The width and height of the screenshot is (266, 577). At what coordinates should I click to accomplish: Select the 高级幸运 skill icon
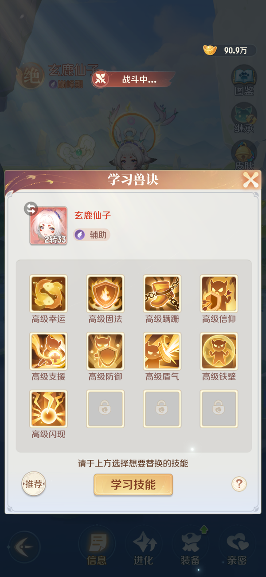click(48, 294)
